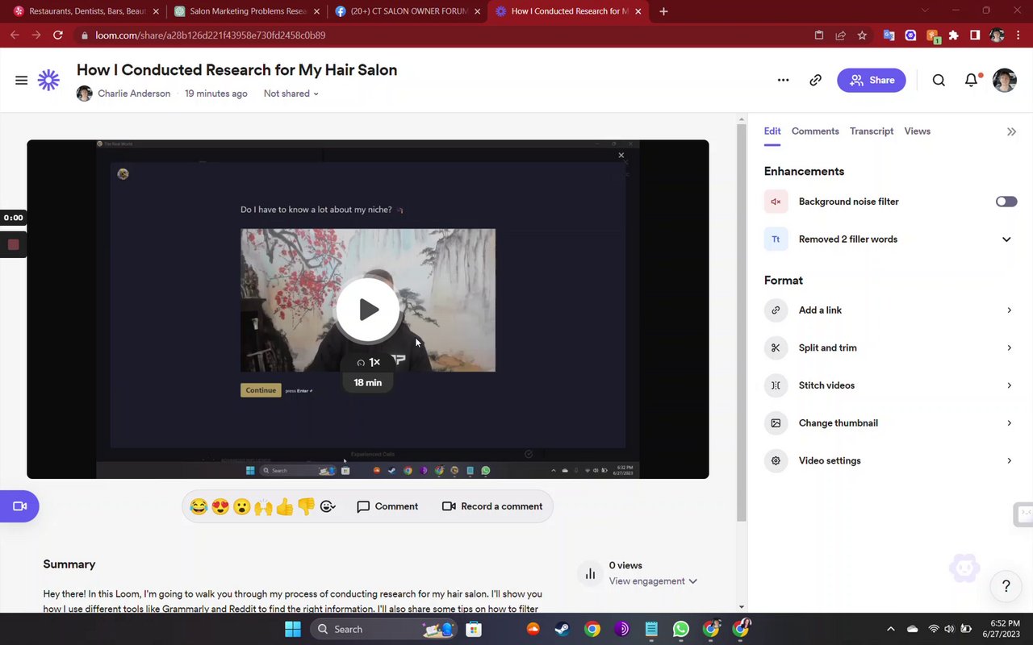
Task: React with the laughing tears emoji
Action: pos(199,506)
